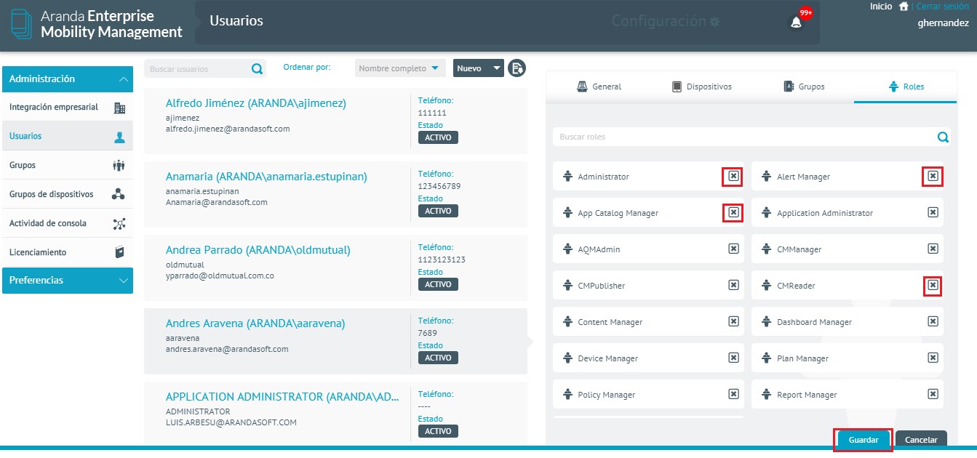Viewport: 977px width, 458px height.
Task: Click the export icon beside Nuevo
Action: coord(517,68)
